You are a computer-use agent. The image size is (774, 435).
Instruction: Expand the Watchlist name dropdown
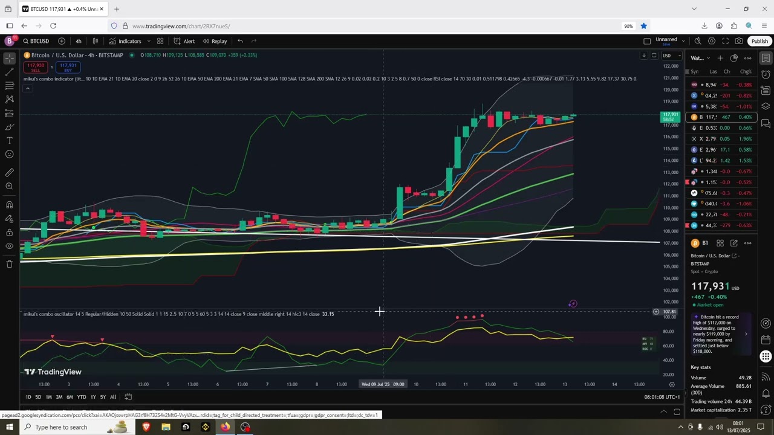[x=700, y=58]
